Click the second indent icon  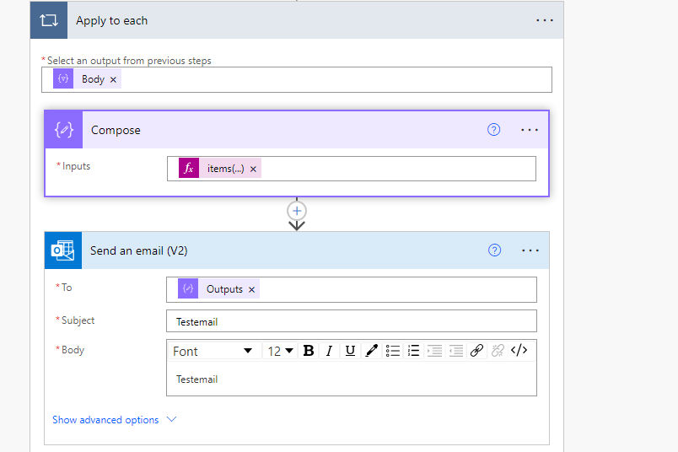pos(455,351)
